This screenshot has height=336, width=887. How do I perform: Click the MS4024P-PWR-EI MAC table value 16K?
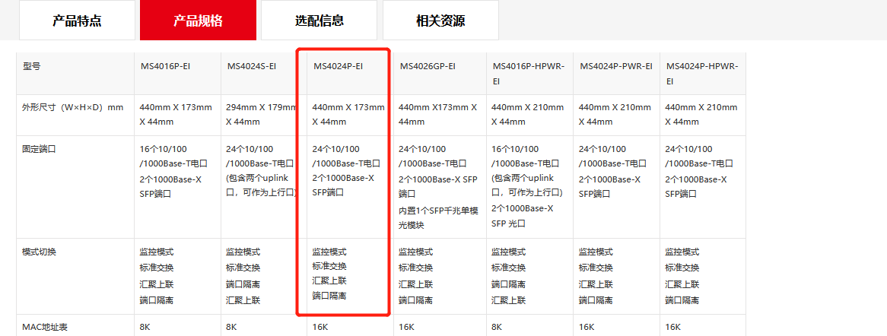point(587,327)
